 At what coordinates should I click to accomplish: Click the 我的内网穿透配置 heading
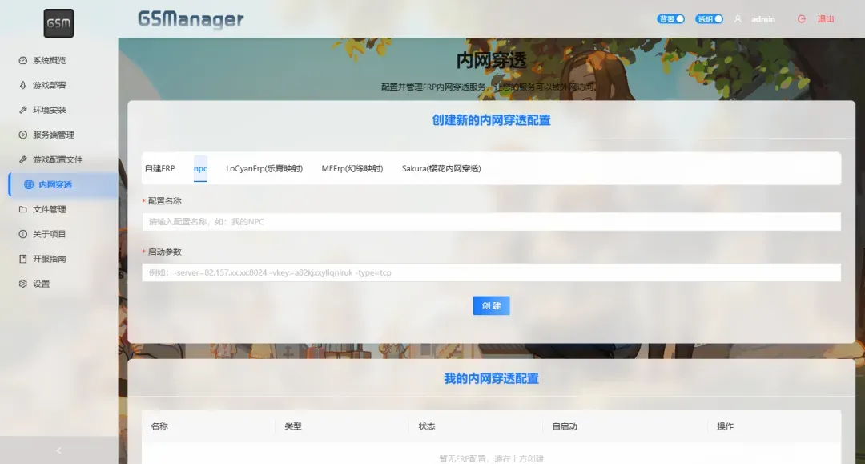tap(491, 378)
